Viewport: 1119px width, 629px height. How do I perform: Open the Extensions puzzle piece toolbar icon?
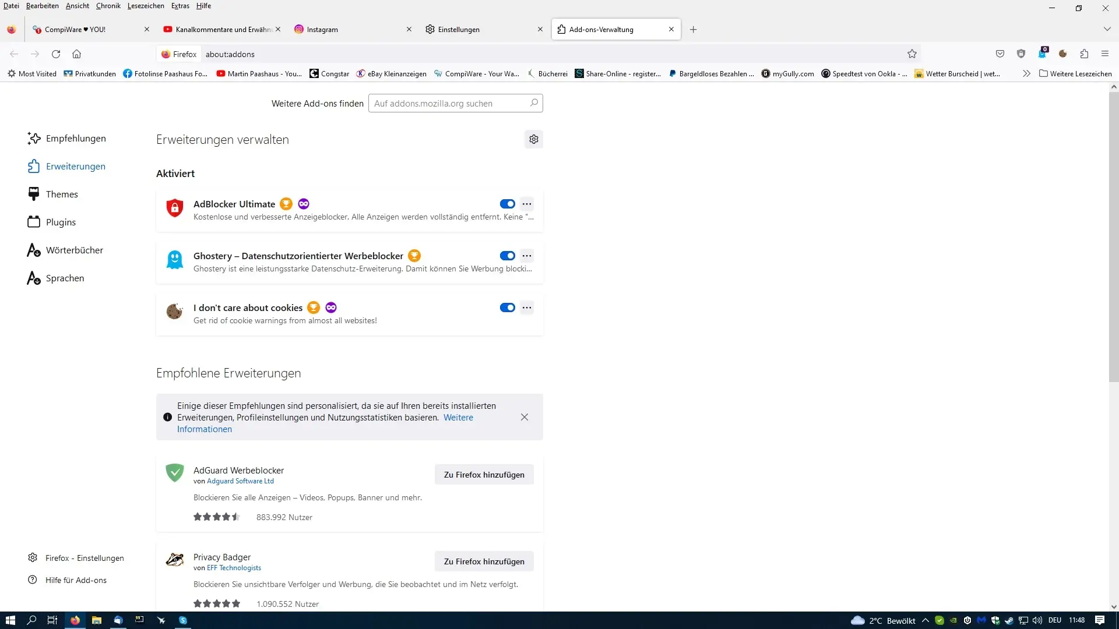1084,54
